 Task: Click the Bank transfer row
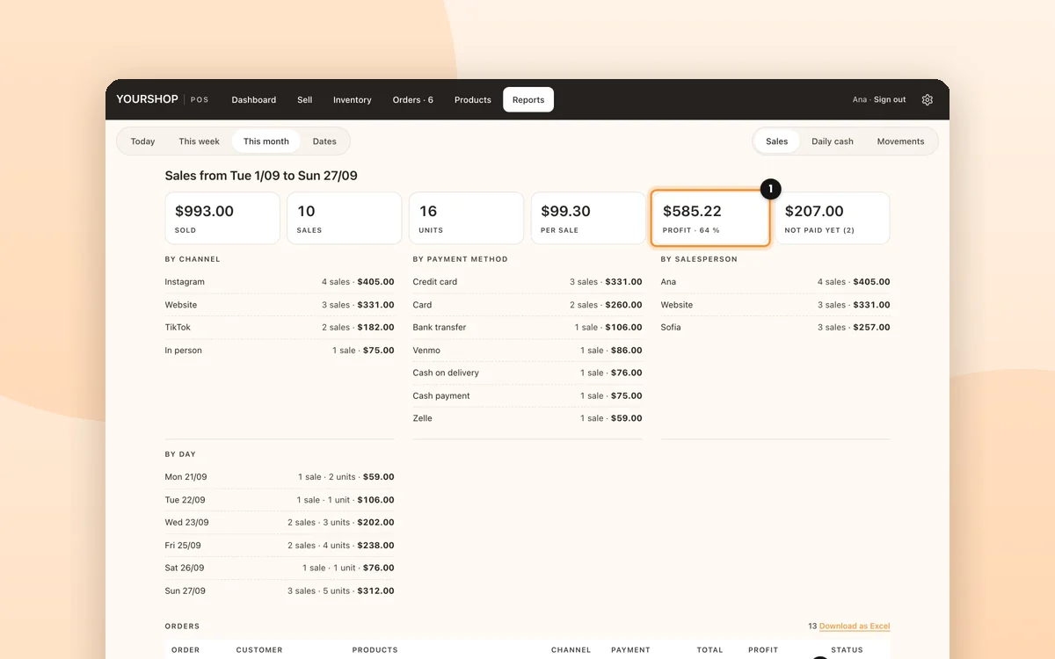pyautogui.click(x=527, y=327)
